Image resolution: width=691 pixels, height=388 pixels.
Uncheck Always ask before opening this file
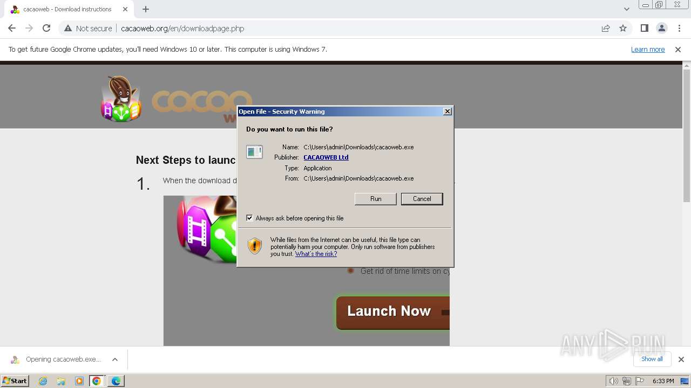pos(249,218)
